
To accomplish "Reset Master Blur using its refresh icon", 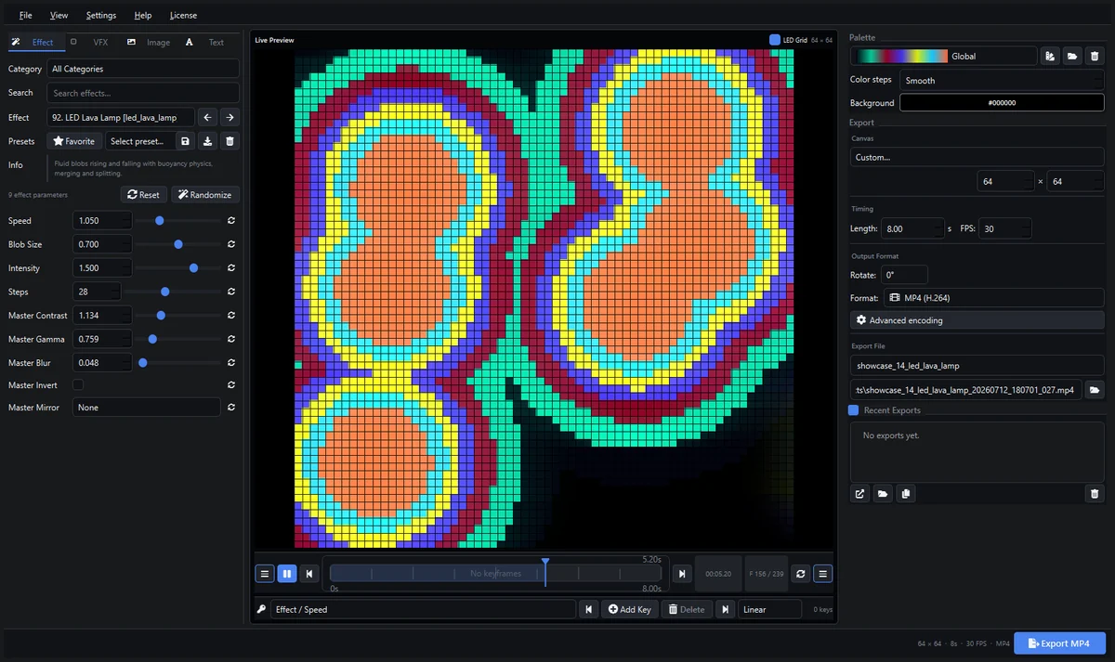I will (x=230, y=363).
